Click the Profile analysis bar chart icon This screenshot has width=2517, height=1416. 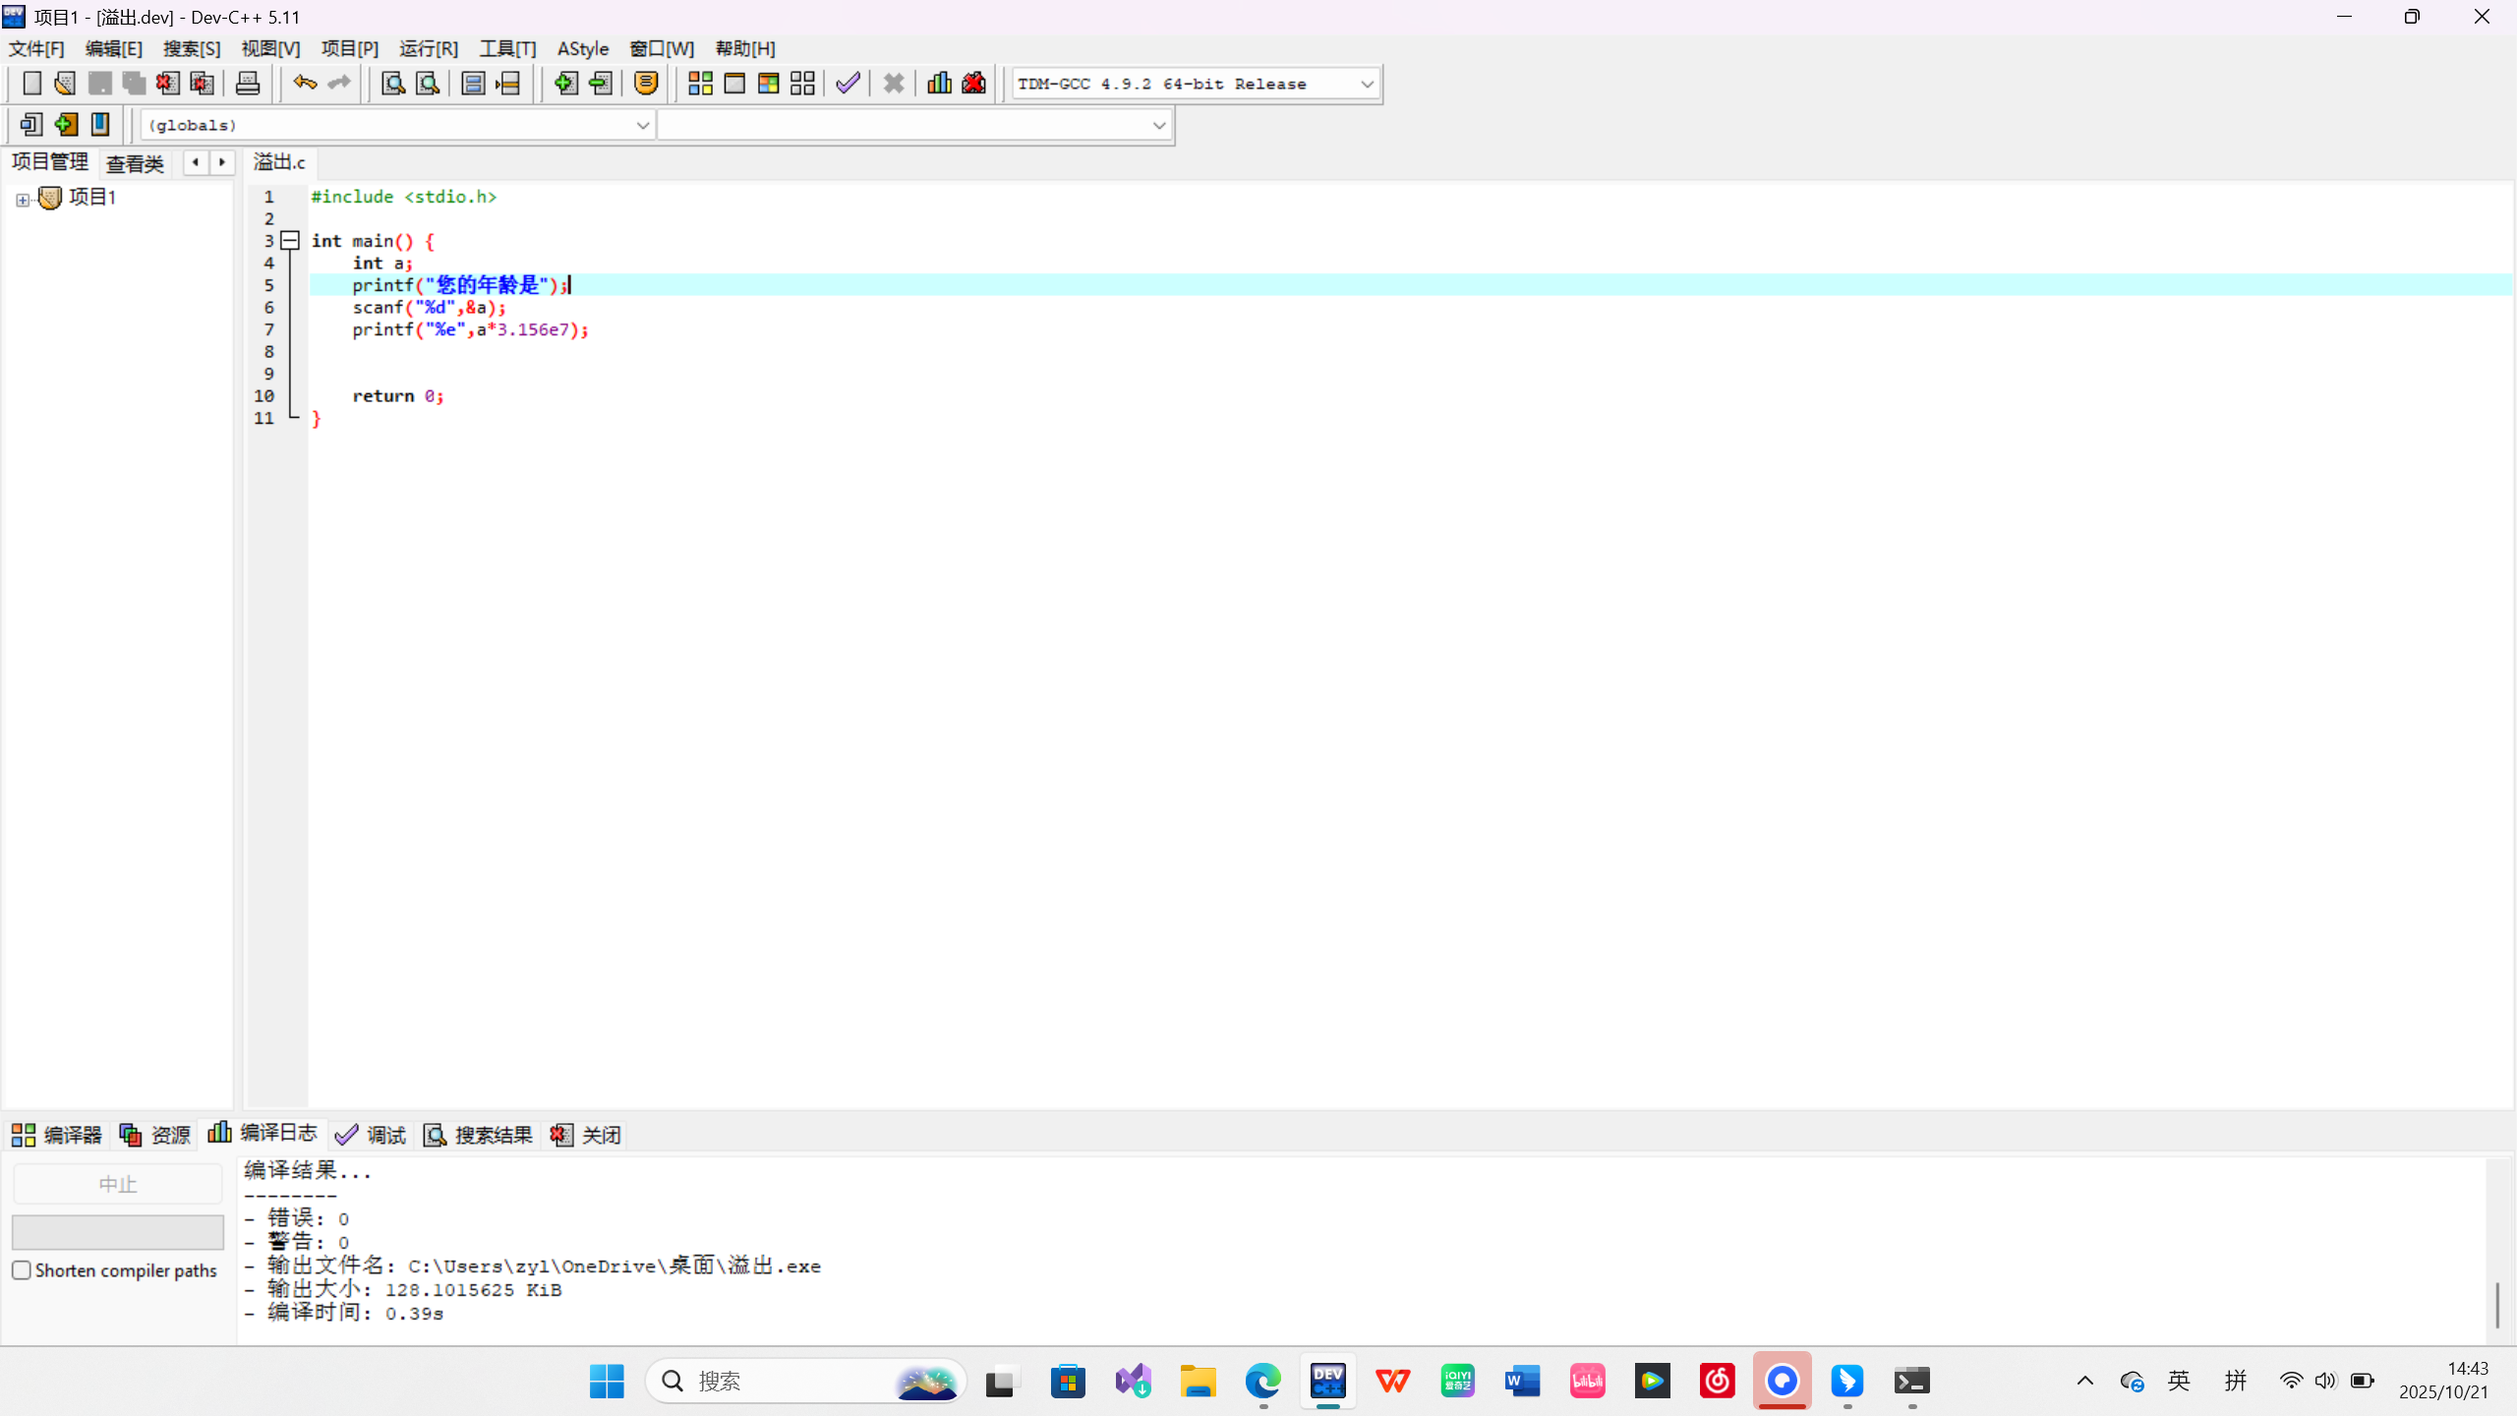tap(939, 84)
